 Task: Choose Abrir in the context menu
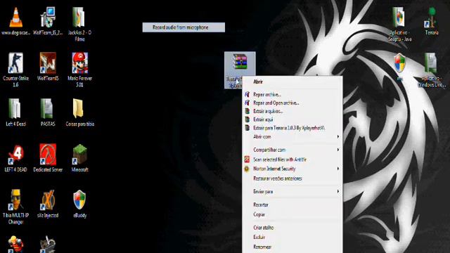[x=292, y=82]
